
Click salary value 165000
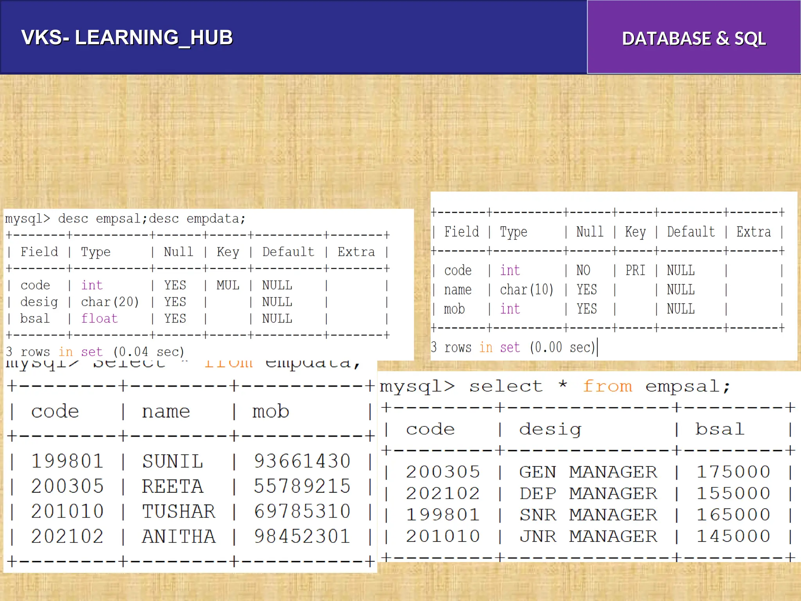[733, 515]
